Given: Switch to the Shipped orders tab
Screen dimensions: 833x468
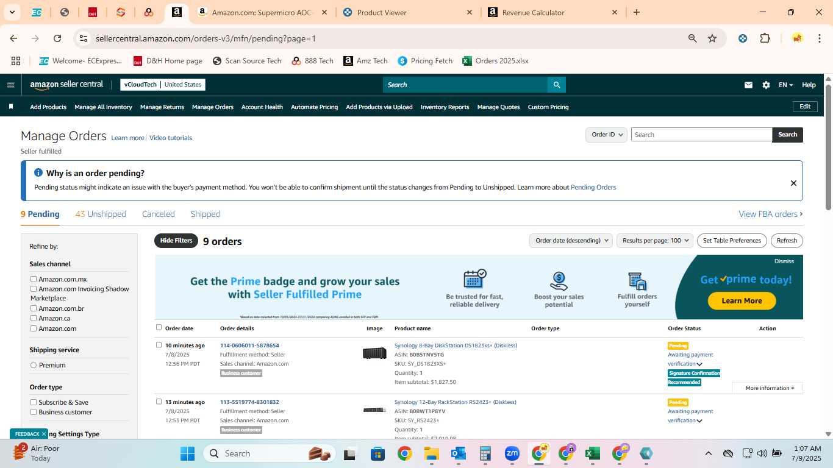Looking at the screenshot, I should [206, 214].
